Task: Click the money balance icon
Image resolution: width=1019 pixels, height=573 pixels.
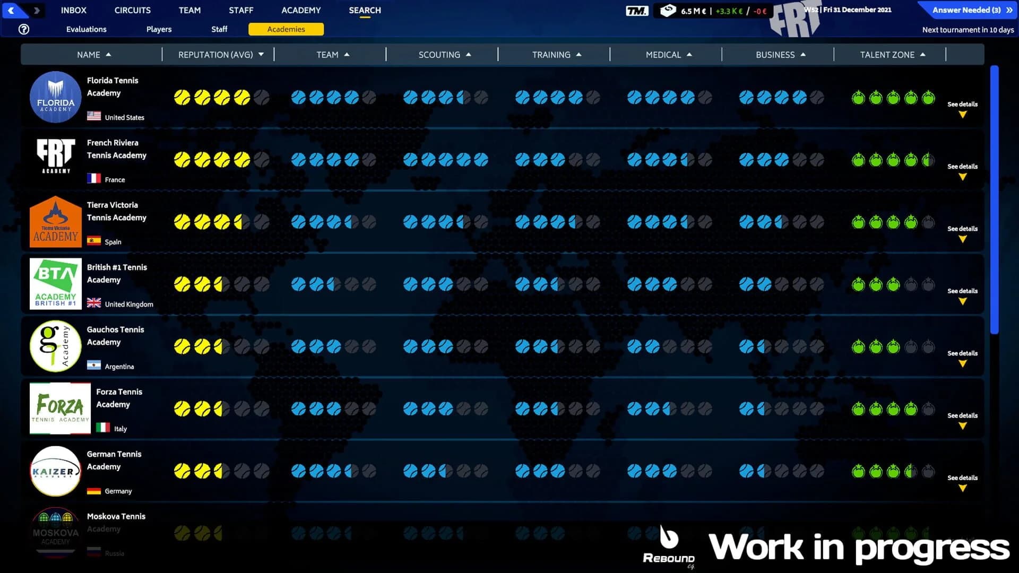Action: (x=668, y=10)
